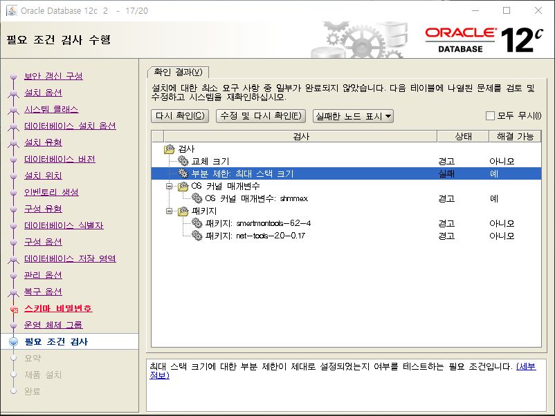The width and height of the screenshot is (555, 416).
Task: Go to the 데이터베이스 버전 step
Action: [60, 159]
